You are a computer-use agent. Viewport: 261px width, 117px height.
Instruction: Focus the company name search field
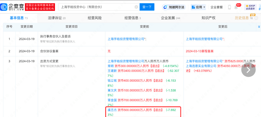99,7
